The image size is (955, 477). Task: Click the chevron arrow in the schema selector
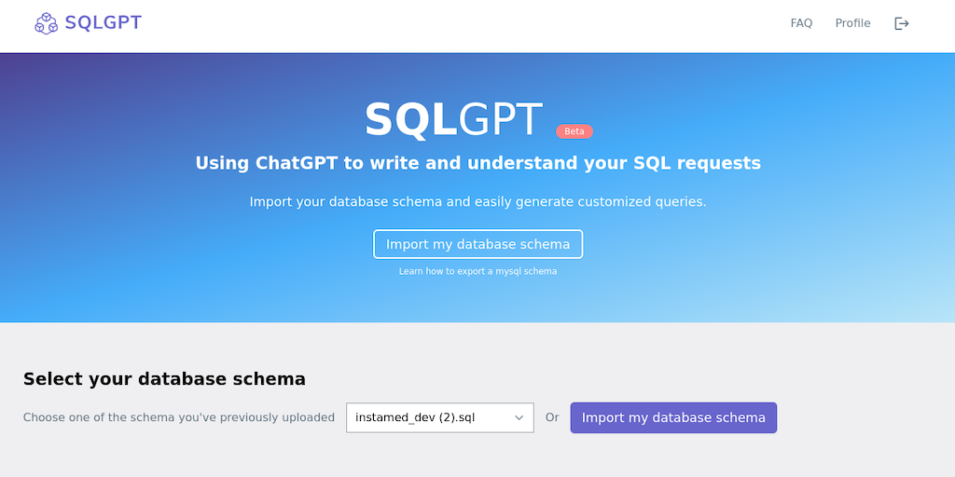point(519,417)
